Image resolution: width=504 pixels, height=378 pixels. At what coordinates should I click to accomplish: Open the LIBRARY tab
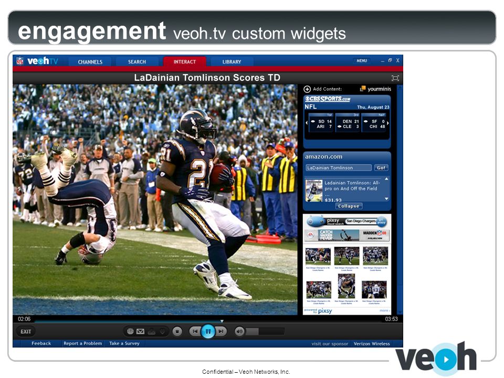point(232,62)
